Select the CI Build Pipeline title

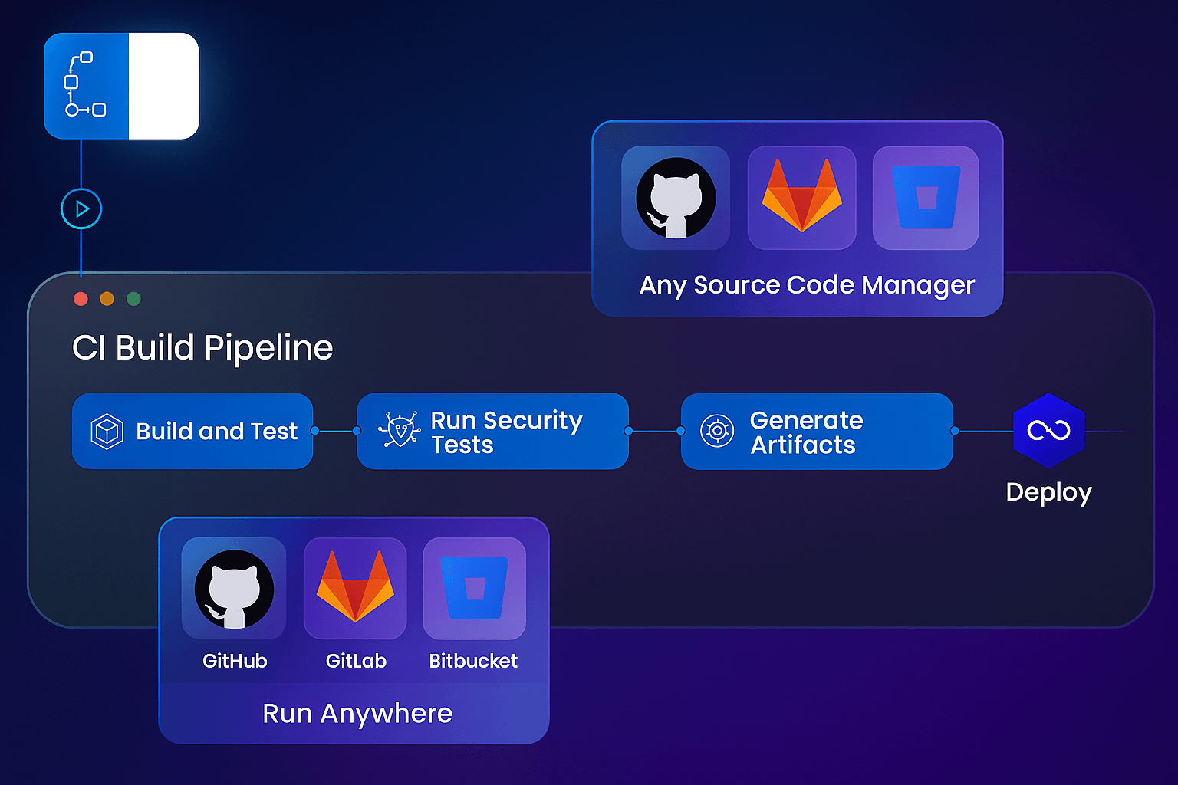(202, 348)
